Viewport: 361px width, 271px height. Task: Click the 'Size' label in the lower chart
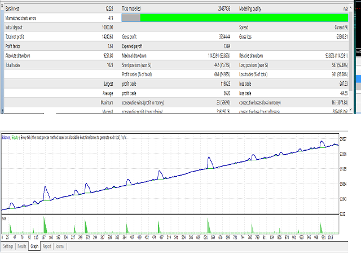(4, 218)
